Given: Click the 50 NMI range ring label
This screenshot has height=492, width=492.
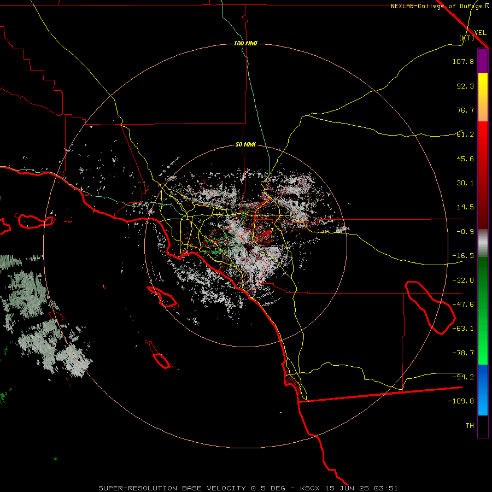Looking at the screenshot, I should coord(245,145).
